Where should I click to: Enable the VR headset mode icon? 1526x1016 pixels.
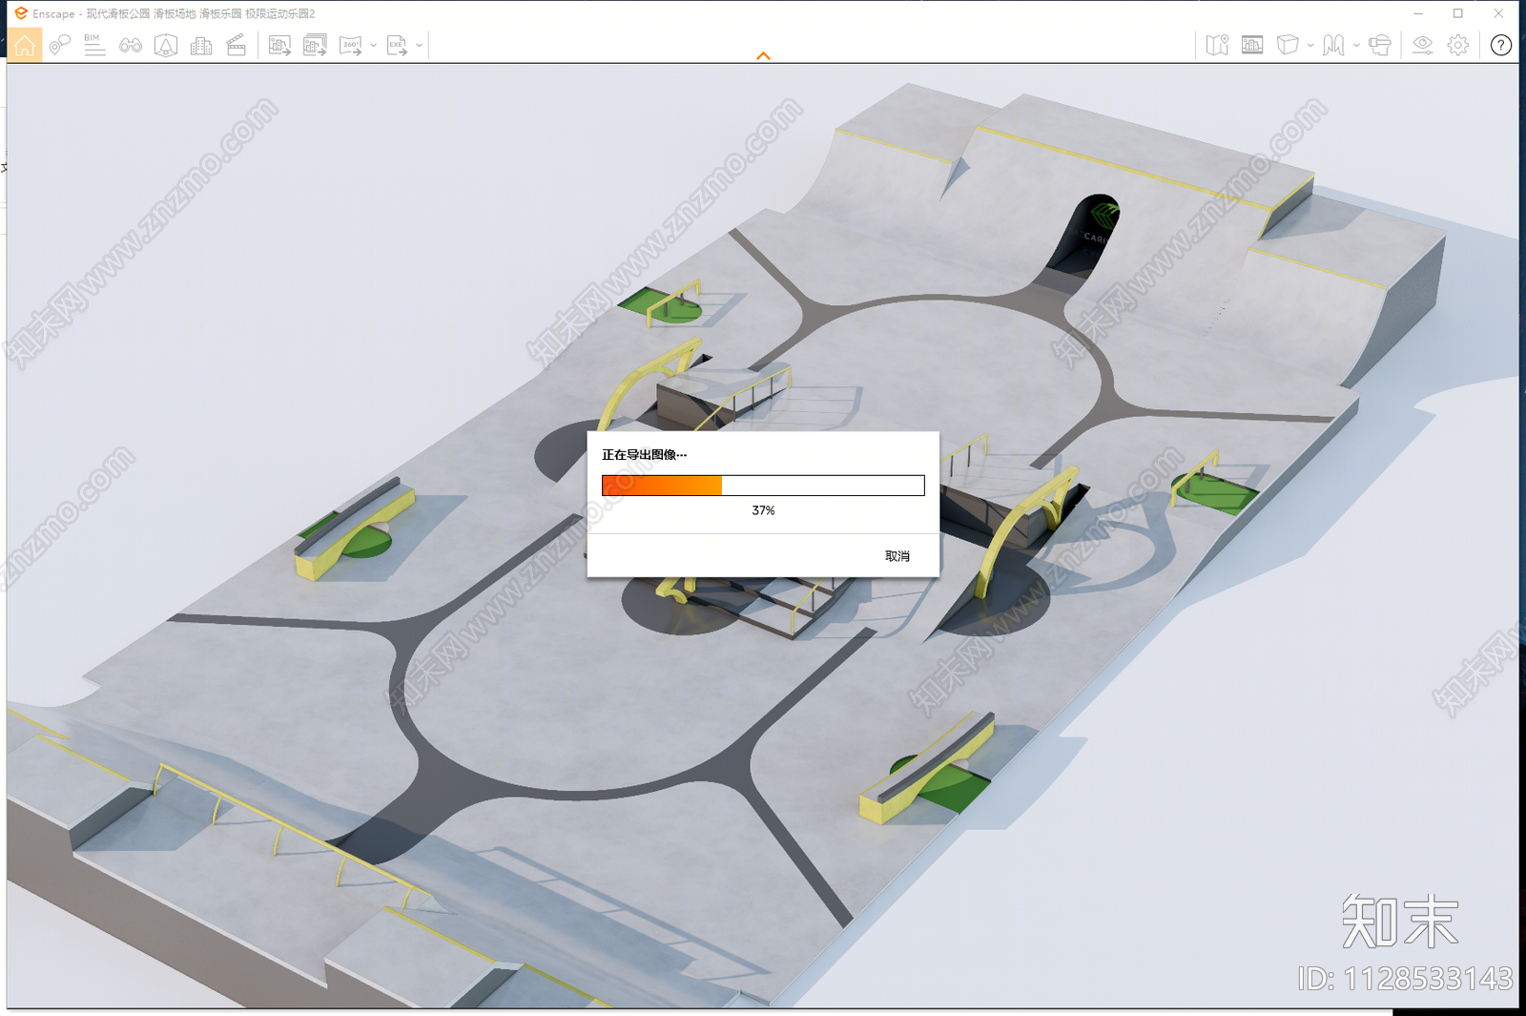point(1380,45)
